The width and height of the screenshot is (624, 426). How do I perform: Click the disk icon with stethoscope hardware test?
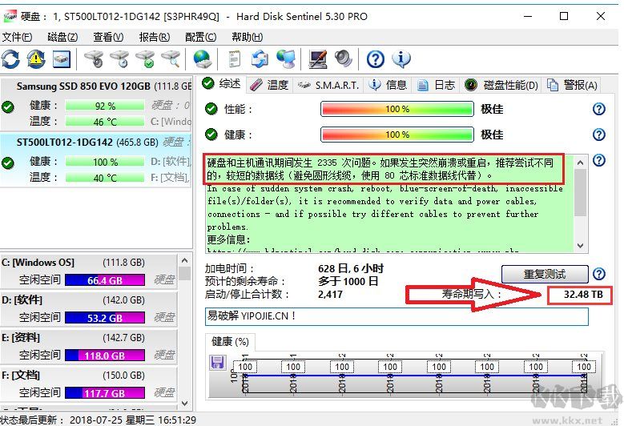[94, 59]
